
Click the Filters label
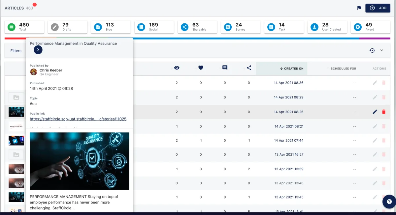[16, 51]
